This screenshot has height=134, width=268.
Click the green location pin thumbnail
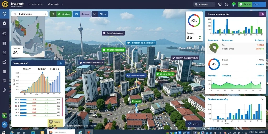[214, 48]
